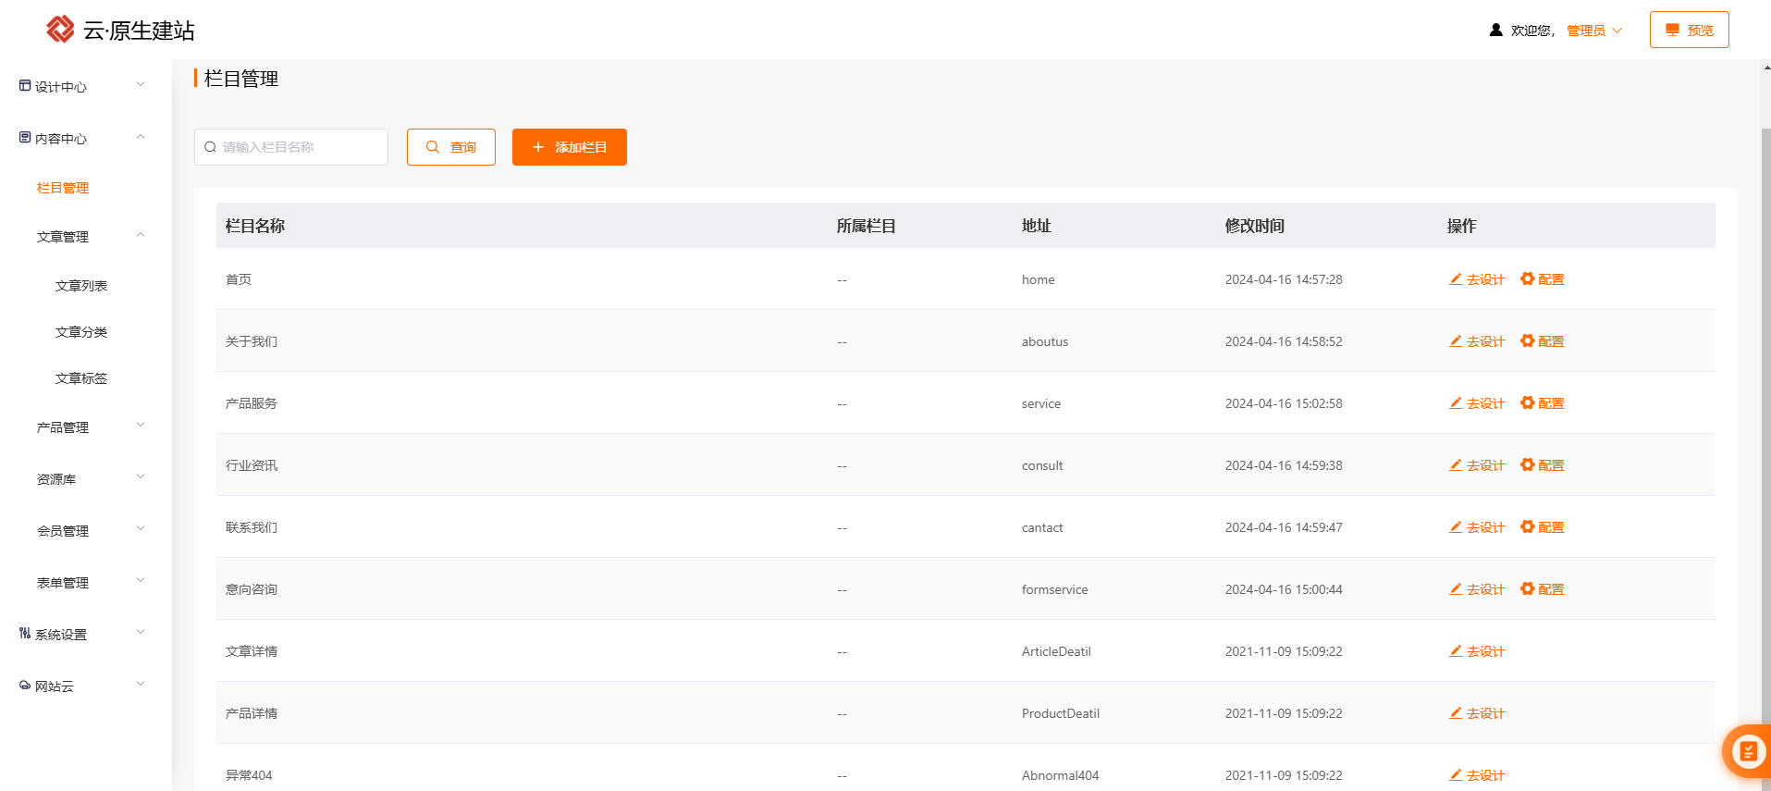Viewport: 1771px width, 791px height.
Task: Focus the 请输入栏目名称 search field
Action: tap(298, 147)
